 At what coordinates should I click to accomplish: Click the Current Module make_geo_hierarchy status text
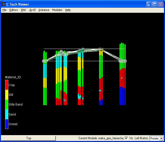[x=101, y=138]
